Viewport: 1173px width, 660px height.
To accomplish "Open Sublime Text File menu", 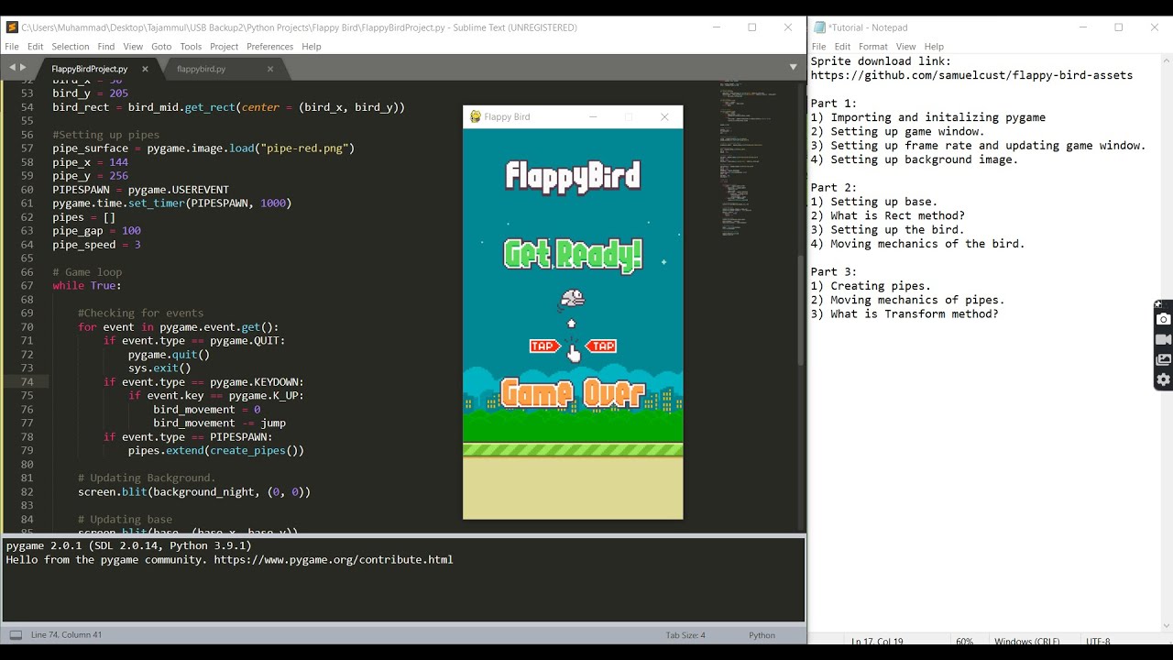I will [12, 47].
